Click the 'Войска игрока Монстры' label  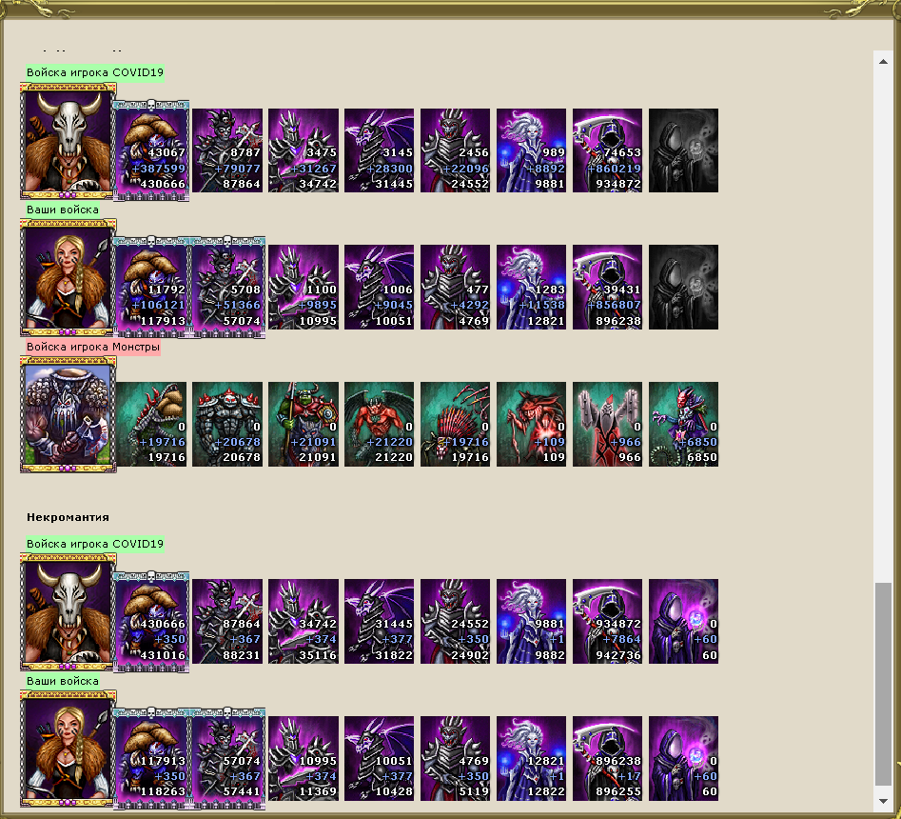click(x=93, y=347)
